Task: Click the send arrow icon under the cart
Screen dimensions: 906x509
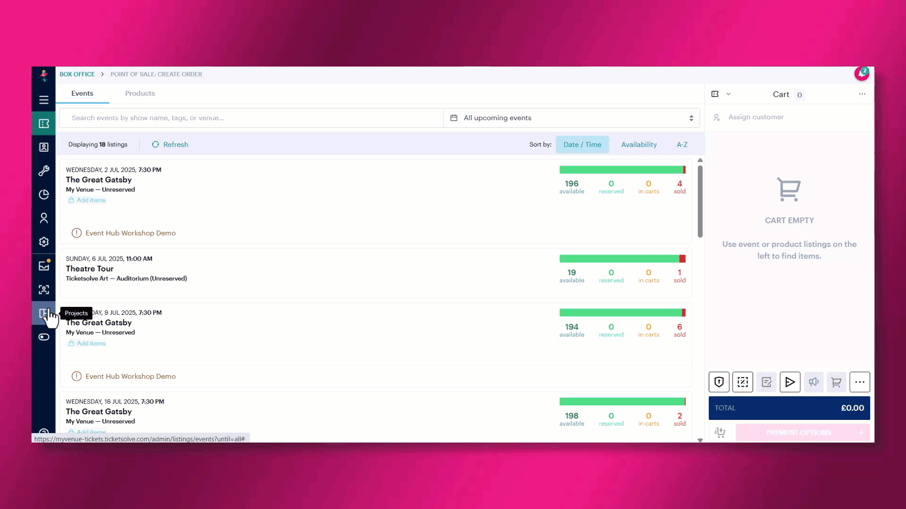Action: 790,382
